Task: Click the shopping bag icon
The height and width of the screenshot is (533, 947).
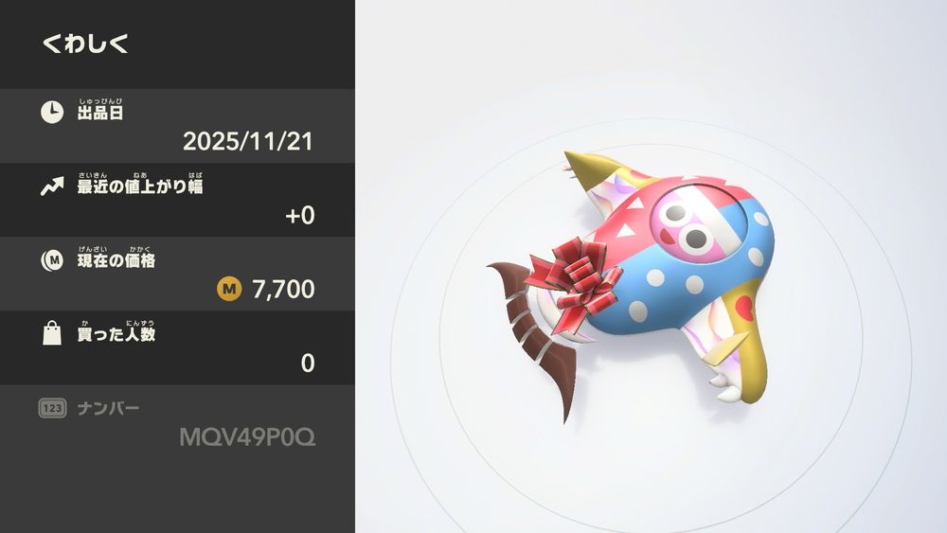Action: (x=52, y=333)
